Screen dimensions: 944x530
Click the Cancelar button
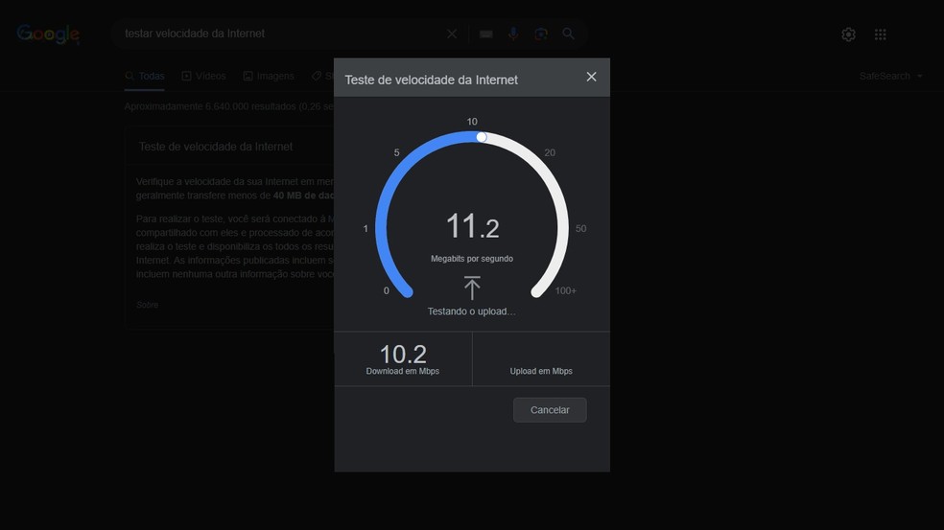[550, 410]
